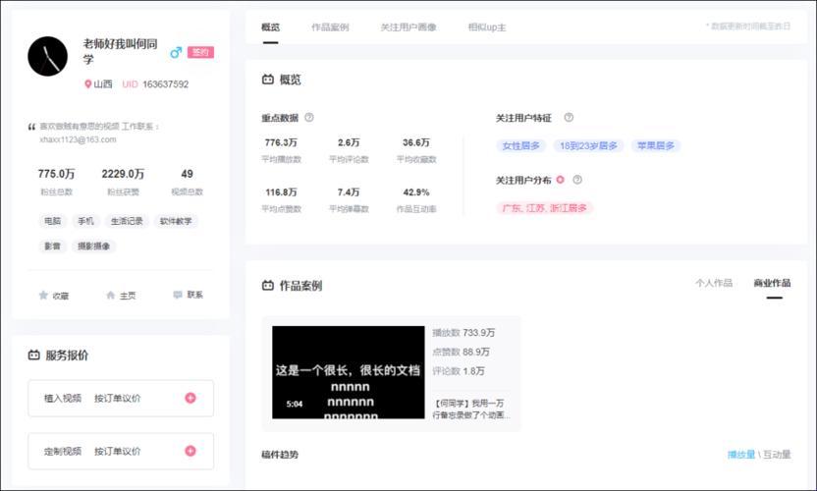
Task: Click the 49 total videos value
Action: (x=187, y=174)
